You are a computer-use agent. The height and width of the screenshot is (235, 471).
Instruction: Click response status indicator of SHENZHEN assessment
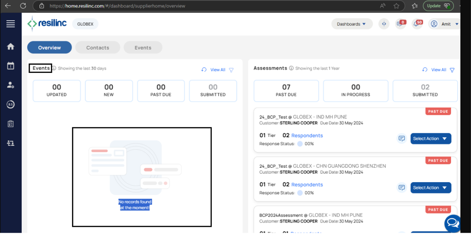(x=300, y=193)
